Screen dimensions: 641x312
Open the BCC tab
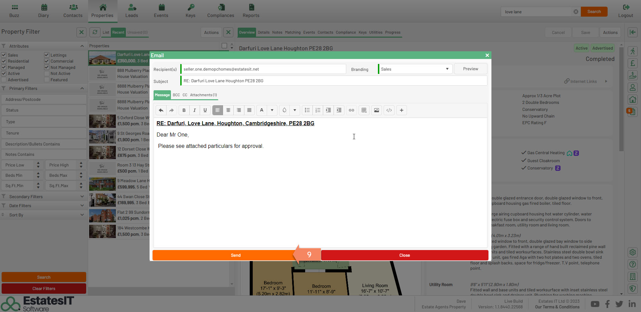point(176,95)
